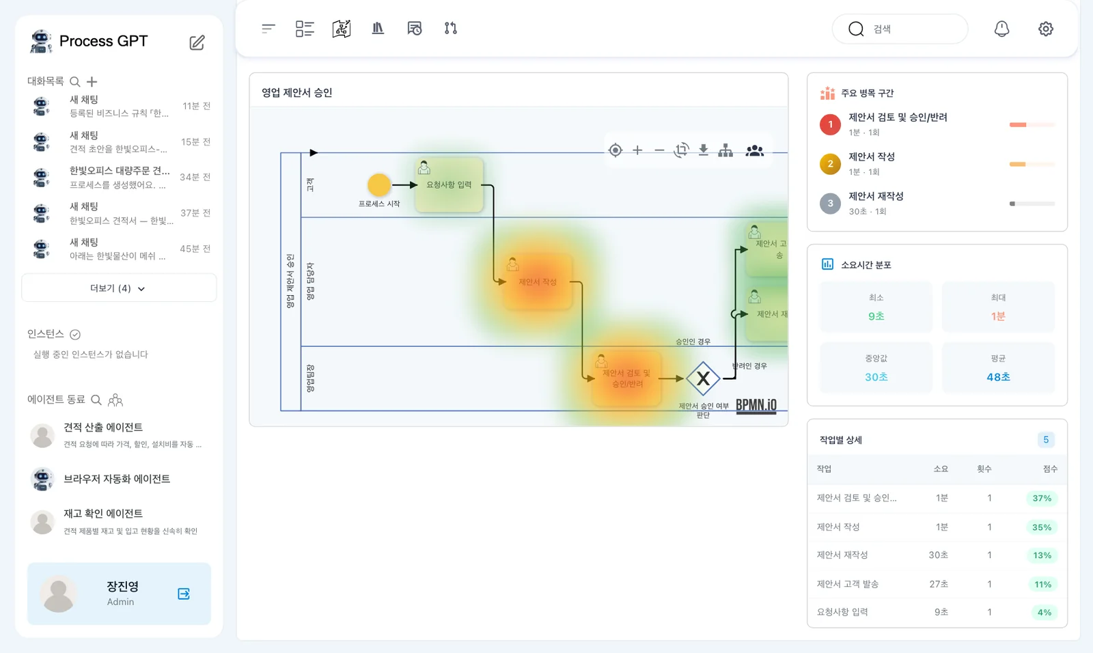Click the 제안서 승인 여부 판단 gateway
1093x653 pixels.
703,378
